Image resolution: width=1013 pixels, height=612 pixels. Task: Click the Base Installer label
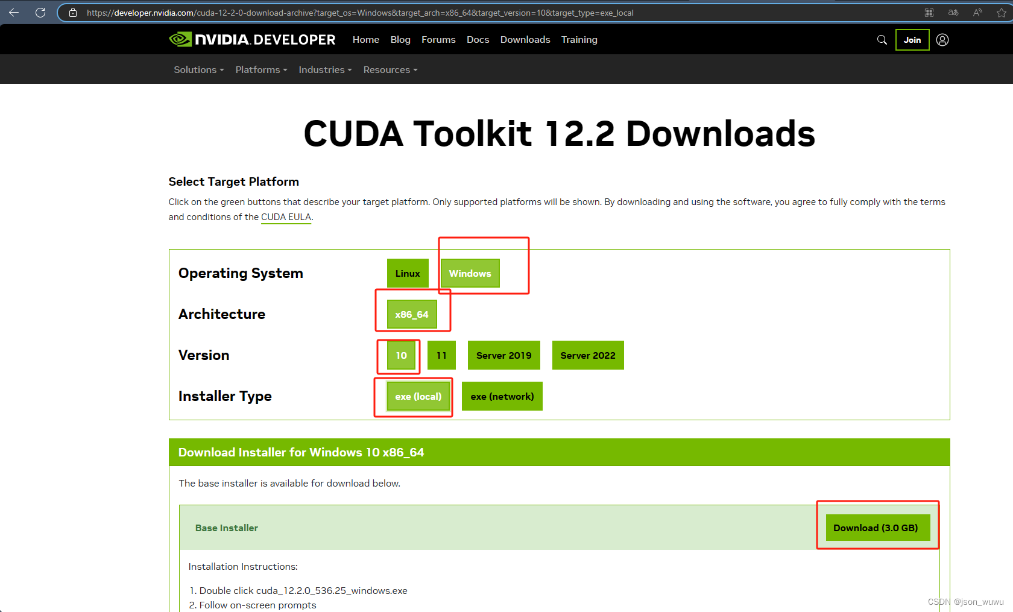227,528
